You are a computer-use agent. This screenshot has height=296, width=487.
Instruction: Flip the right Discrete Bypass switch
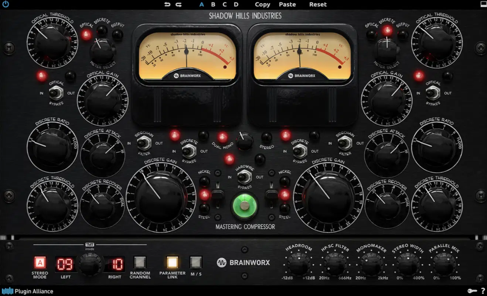(300, 151)
